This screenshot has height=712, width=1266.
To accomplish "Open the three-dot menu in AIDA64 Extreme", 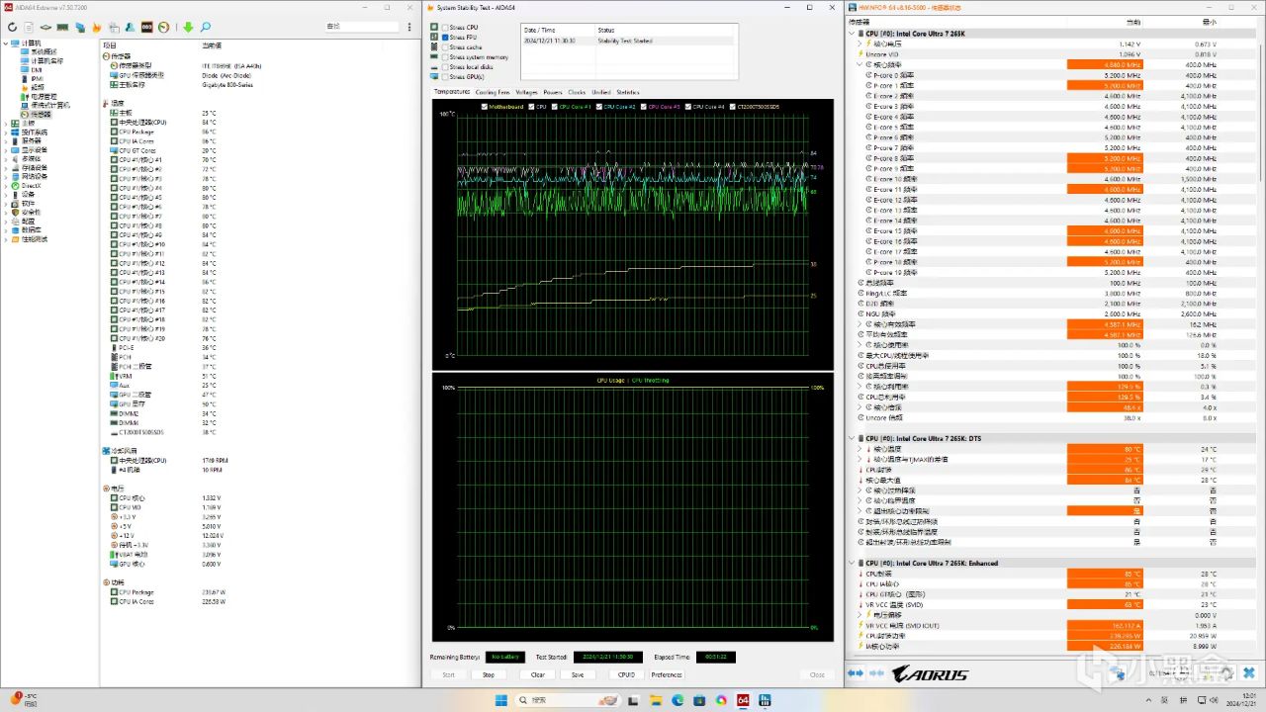I will (409, 27).
